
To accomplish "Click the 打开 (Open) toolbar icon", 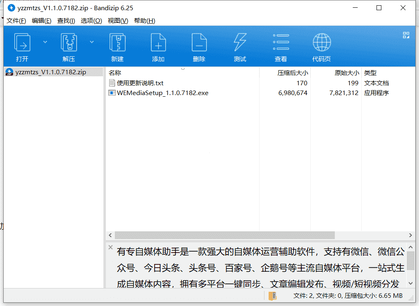I will click(x=22, y=42).
